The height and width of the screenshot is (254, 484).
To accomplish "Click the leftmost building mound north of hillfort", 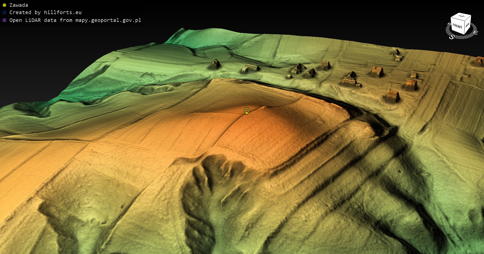I will tap(215, 64).
